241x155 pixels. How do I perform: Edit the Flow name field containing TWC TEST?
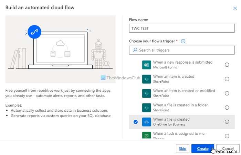pyautogui.click(x=182, y=28)
